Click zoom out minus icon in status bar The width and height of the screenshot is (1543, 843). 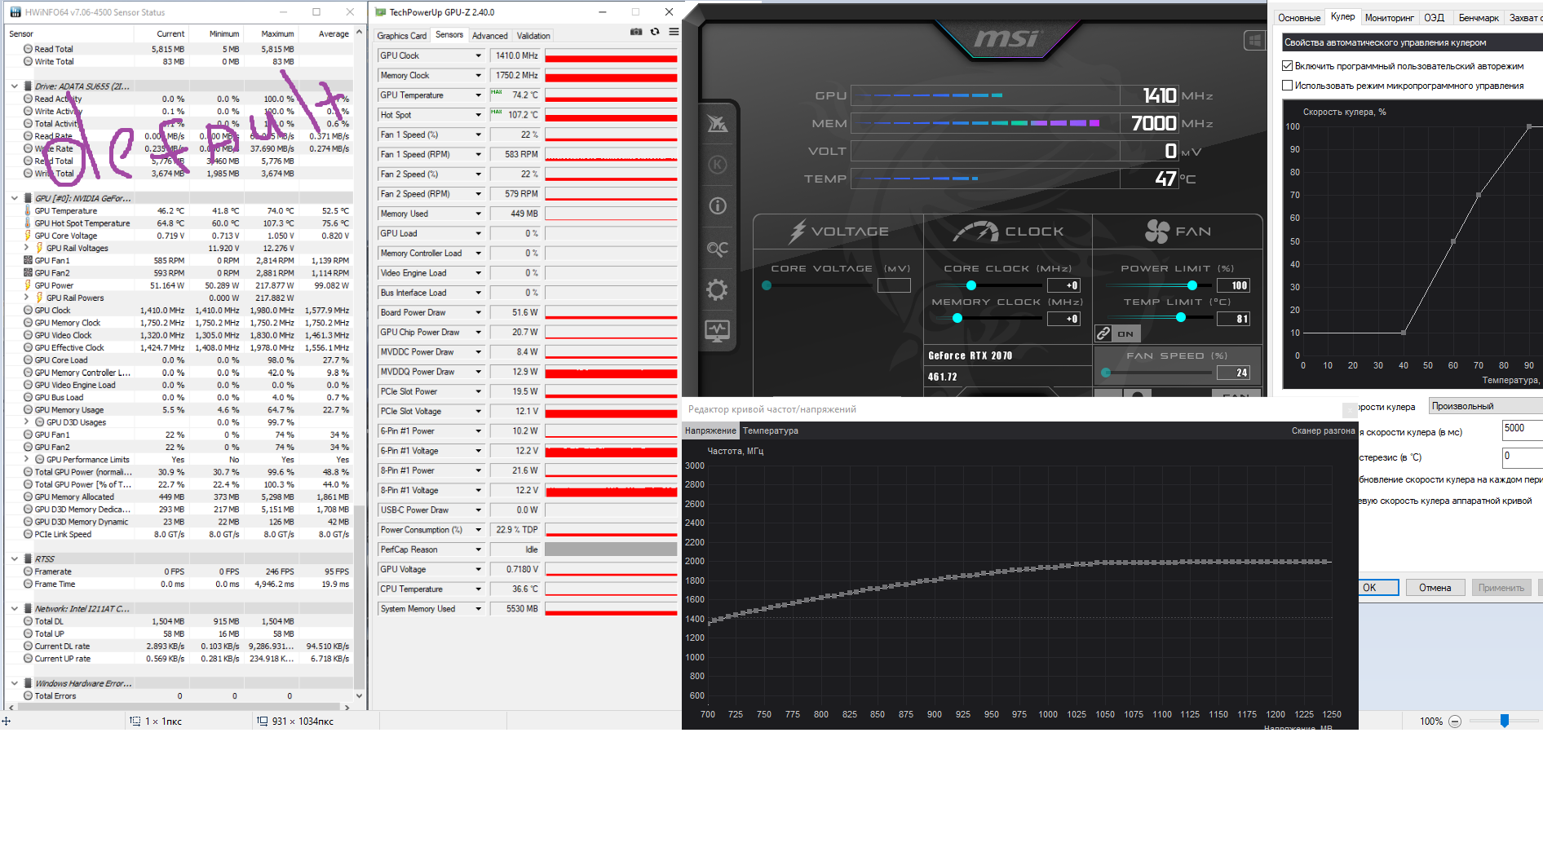point(1454,722)
